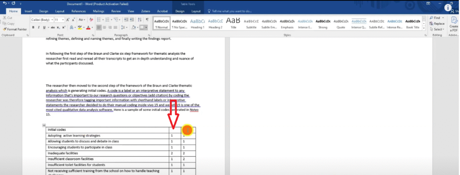Apply the Heading 1 style
The image size is (460, 175).
point(198,24)
